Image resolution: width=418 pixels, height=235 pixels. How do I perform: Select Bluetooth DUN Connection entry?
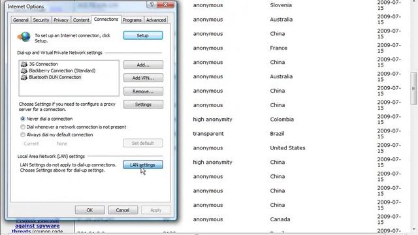pyautogui.click(x=55, y=77)
